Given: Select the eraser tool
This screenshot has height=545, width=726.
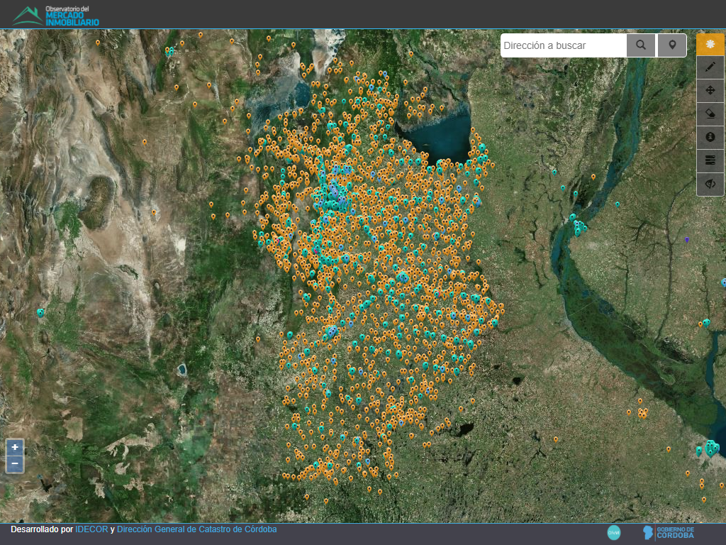Looking at the screenshot, I should [x=710, y=114].
